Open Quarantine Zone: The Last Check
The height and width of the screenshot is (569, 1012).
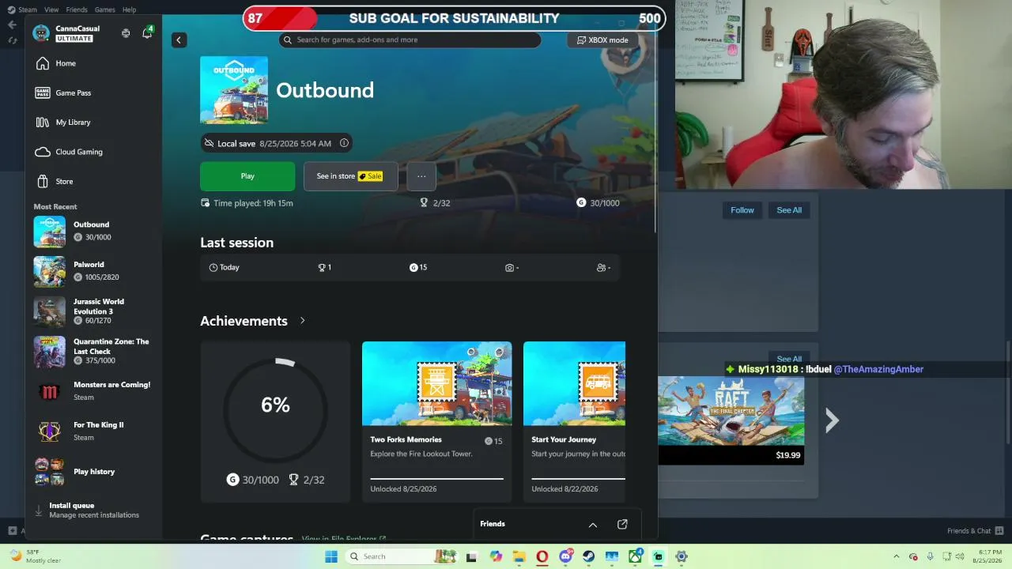pyautogui.click(x=93, y=351)
